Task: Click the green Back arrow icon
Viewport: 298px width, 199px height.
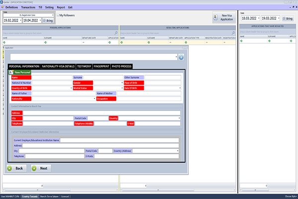Action: pyautogui.click(x=10, y=168)
